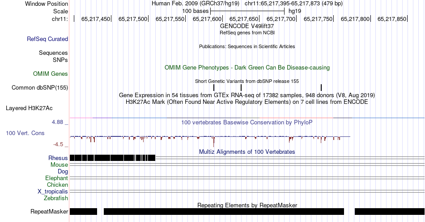Select the Dog alignment label
This screenshot has width=425, height=222.
pos(63,172)
